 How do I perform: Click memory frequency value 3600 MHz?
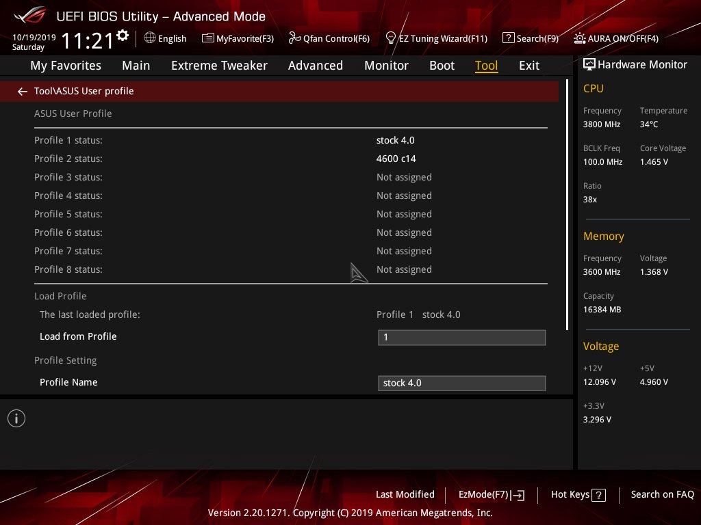(x=602, y=271)
